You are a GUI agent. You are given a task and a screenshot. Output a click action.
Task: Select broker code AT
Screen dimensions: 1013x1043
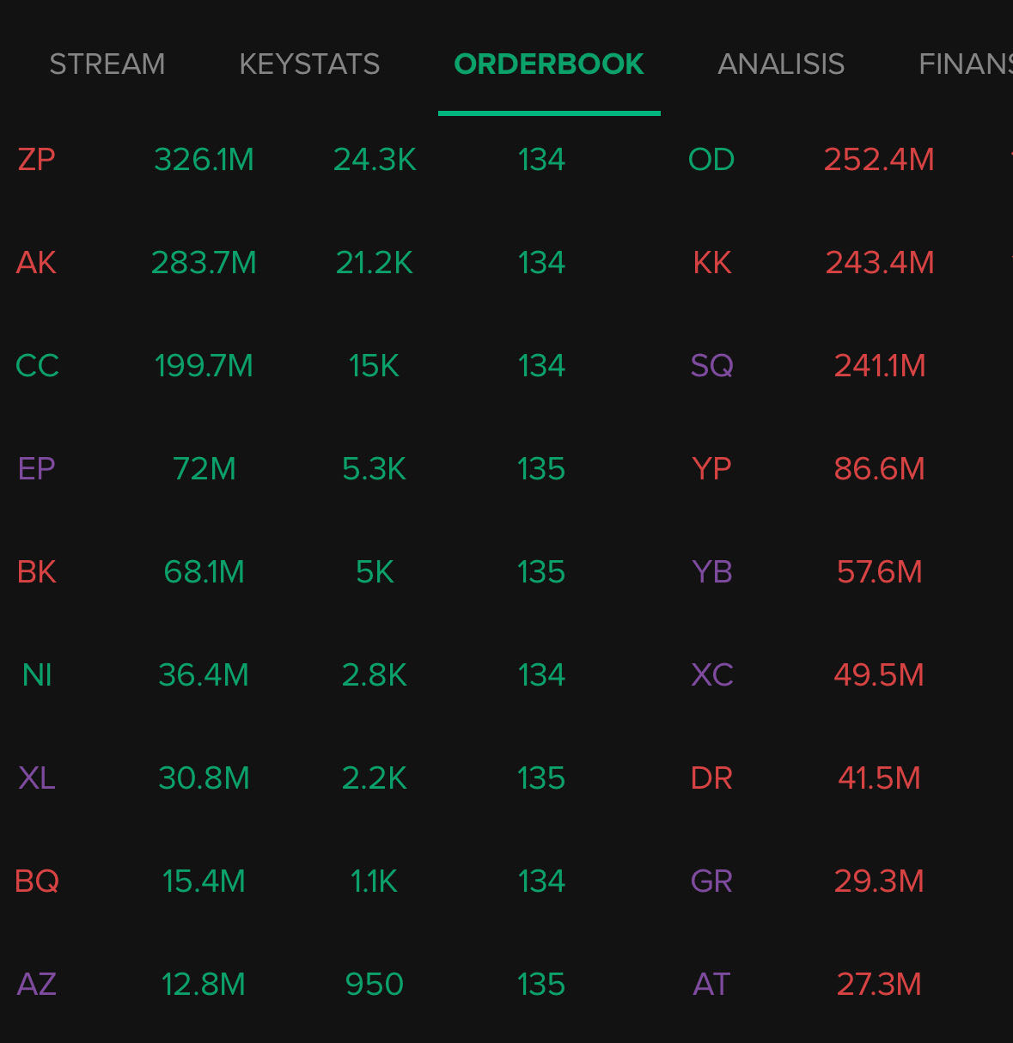point(711,985)
